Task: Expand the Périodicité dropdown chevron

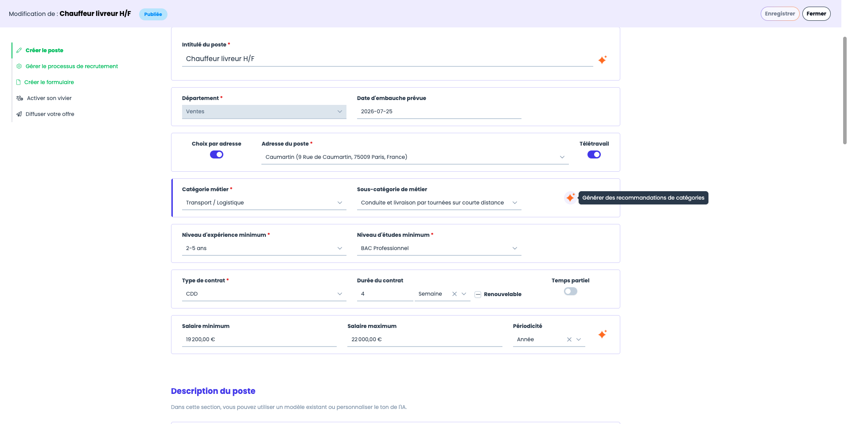Action: [579, 339]
